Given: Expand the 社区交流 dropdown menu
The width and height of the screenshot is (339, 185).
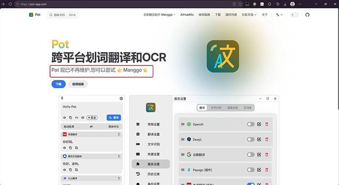Looking at the screenshot, I should pos(249,15).
